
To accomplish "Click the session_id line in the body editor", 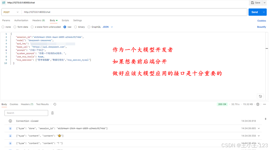I will tap(49, 37).
